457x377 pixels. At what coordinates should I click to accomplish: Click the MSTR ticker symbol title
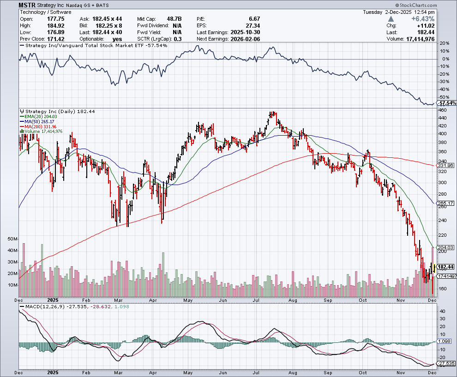tap(27, 5)
